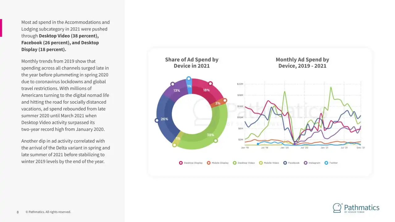Click the Desktop Video legend marker
This screenshot has height=222, width=395.
tap(235, 163)
